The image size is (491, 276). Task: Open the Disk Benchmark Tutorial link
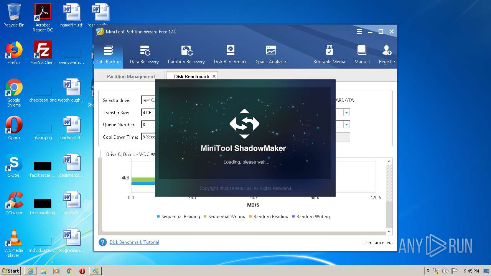pos(134,242)
